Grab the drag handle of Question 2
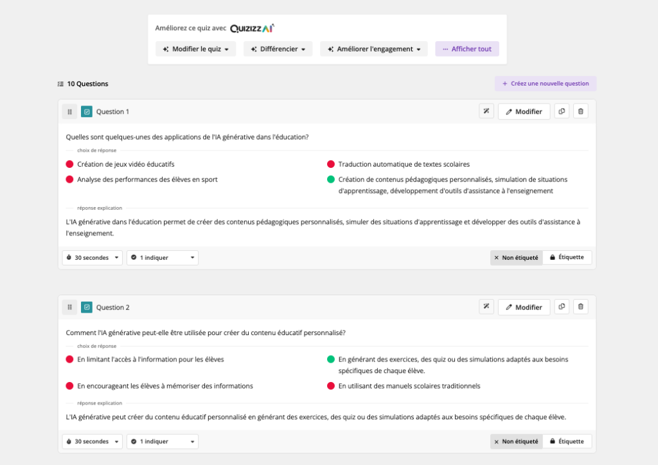658x465 pixels. coord(69,307)
